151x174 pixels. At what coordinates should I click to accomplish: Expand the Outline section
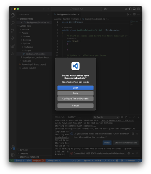[23, 150]
